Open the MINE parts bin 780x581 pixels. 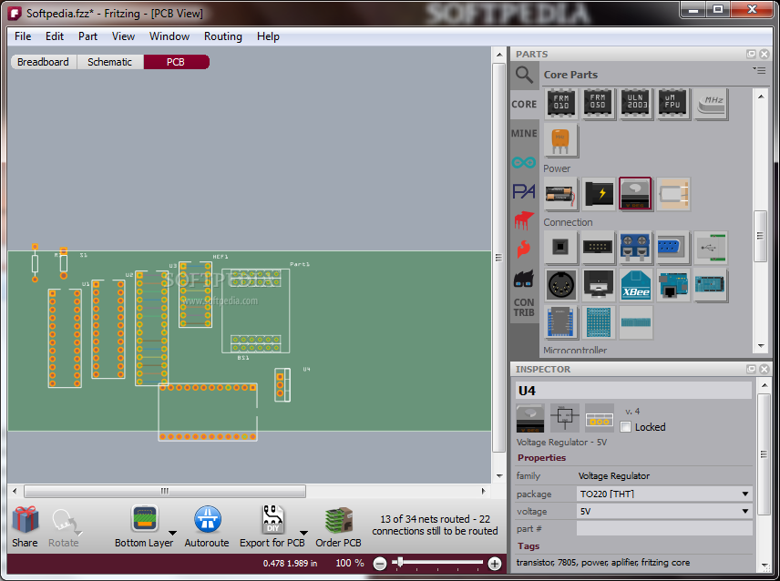524,134
